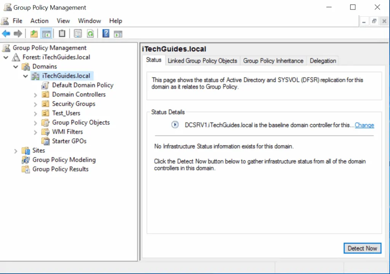Viewport: 390px width, 274px height.
Task: Expand the Domain Controllers node
Action: 35,94
